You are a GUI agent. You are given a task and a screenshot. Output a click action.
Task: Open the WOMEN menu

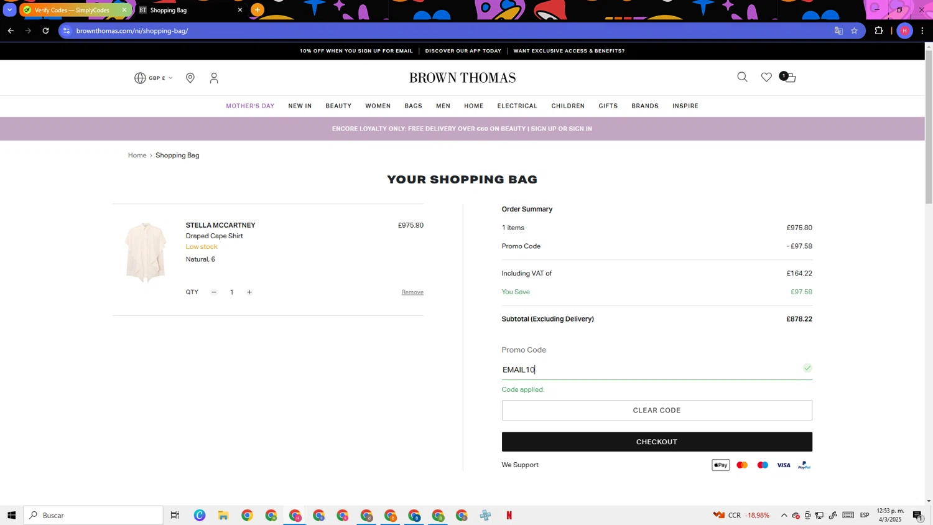tap(378, 106)
